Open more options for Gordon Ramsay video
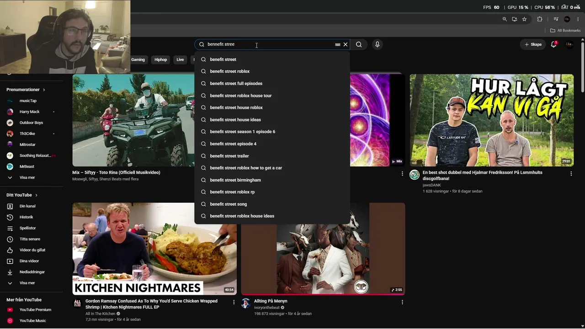585x329 pixels. pyautogui.click(x=234, y=302)
